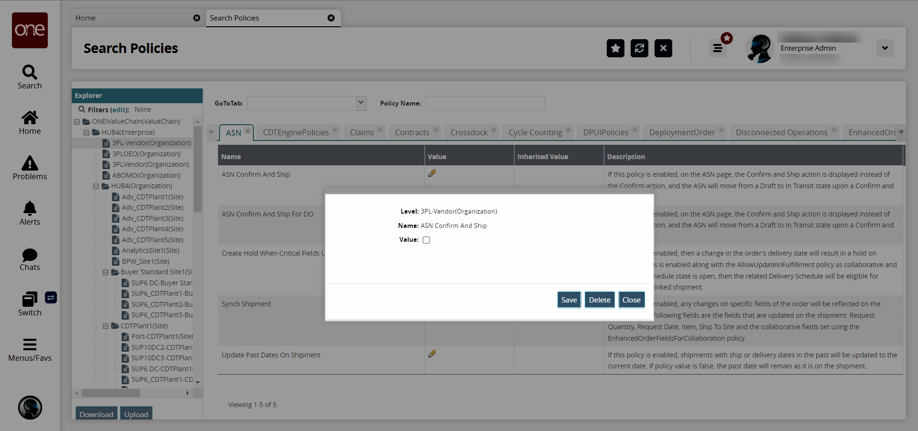Click the Save button in dialog
918x431 pixels.
tap(568, 300)
